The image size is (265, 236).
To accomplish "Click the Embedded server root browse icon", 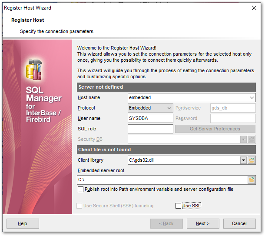I will pos(252,179).
